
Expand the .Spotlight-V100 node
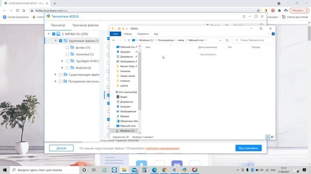pos(62,61)
